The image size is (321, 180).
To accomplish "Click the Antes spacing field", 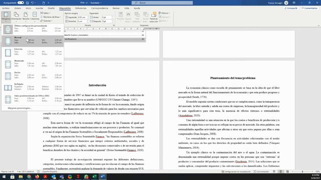I will [106, 17].
